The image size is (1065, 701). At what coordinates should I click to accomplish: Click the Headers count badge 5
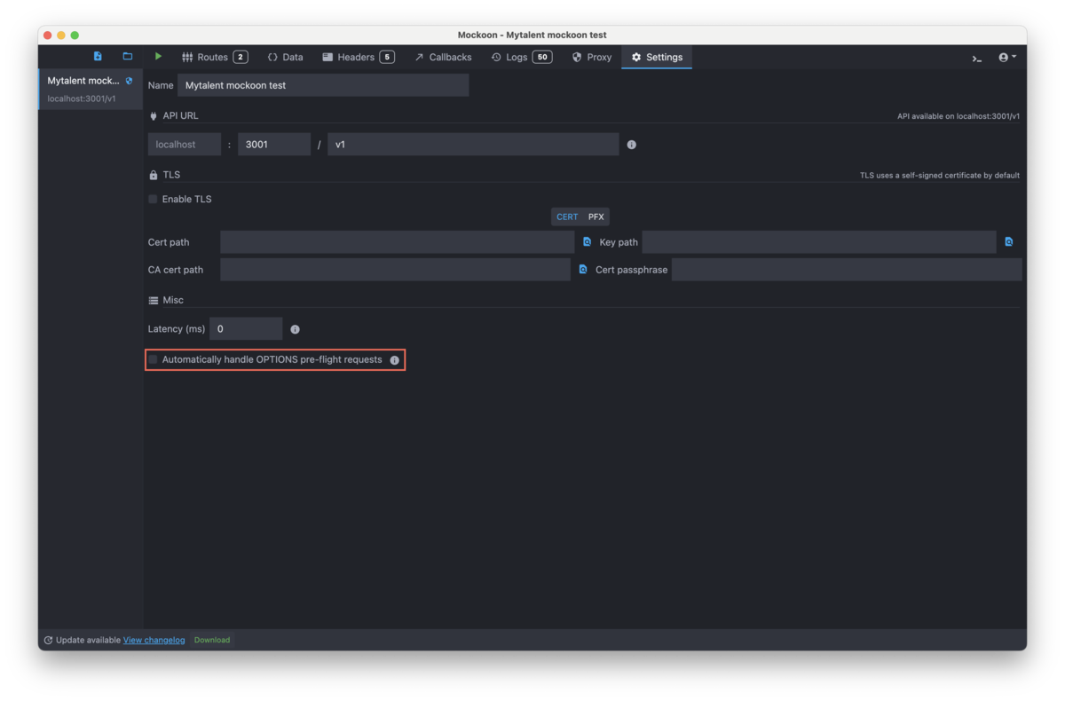pyautogui.click(x=387, y=57)
